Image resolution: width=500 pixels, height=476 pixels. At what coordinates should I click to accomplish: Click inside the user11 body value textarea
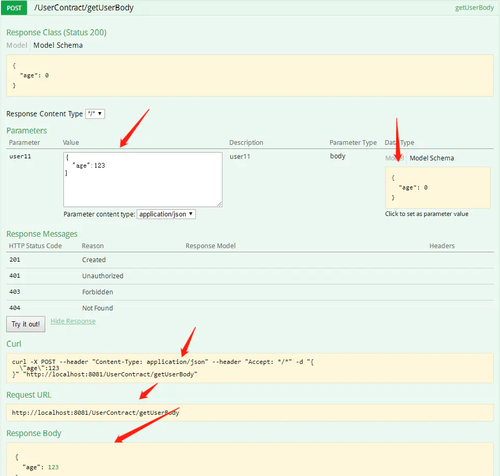tap(143, 180)
